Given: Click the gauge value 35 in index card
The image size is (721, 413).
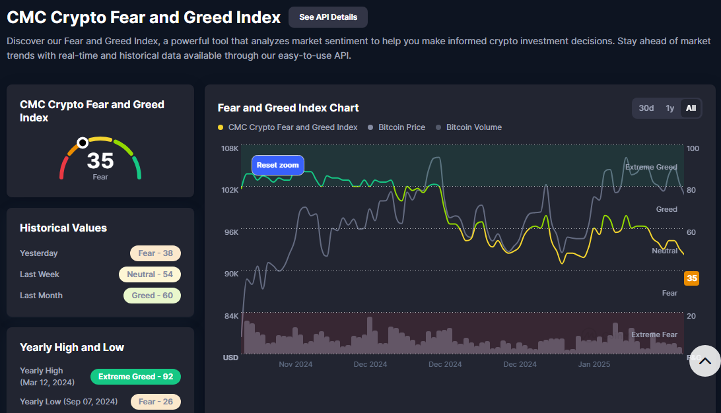Looking at the screenshot, I should click(x=100, y=160).
